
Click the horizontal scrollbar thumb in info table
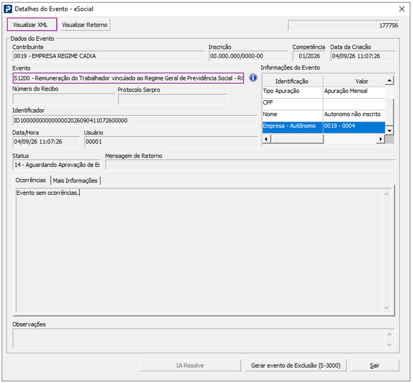tap(297, 139)
